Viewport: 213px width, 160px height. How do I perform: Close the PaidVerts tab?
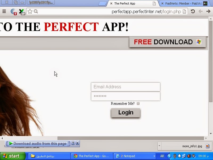[x=162, y=3]
